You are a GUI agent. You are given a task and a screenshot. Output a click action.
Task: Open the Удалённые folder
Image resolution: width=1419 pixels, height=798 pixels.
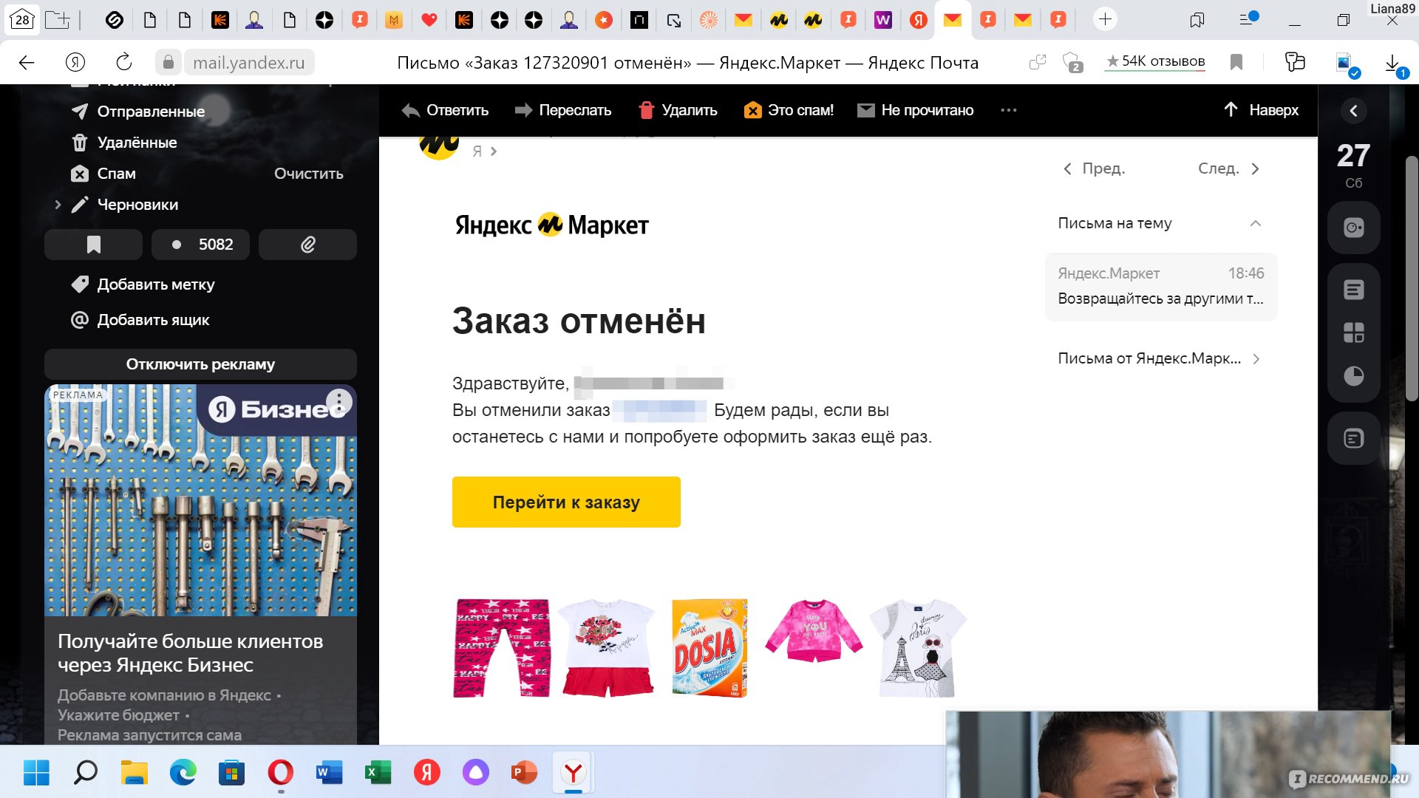tap(137, 143)
